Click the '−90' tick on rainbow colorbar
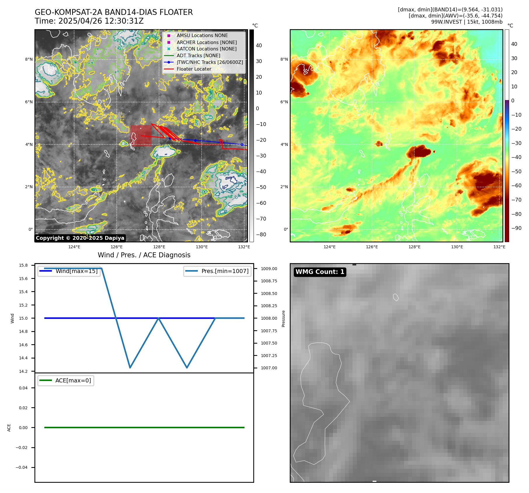Image resolution: width=529 pixels, height=493 pixels. (x=516, y=228)
